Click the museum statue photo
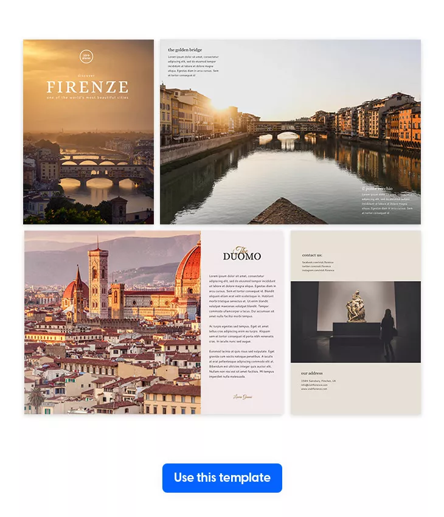This screenshot has width=444, height=517. tap(356, 322)
